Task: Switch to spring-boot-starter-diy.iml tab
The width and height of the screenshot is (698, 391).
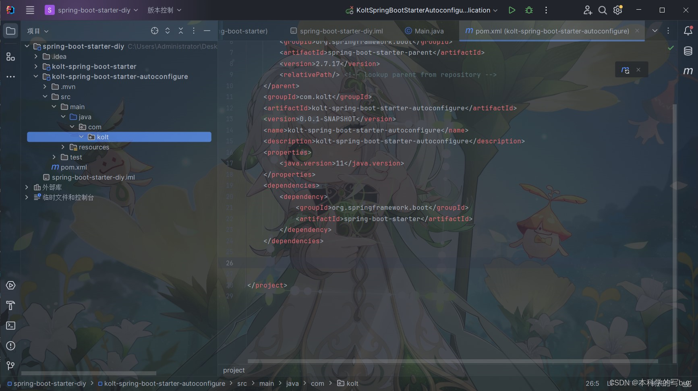Action: (x=337, y=31)
